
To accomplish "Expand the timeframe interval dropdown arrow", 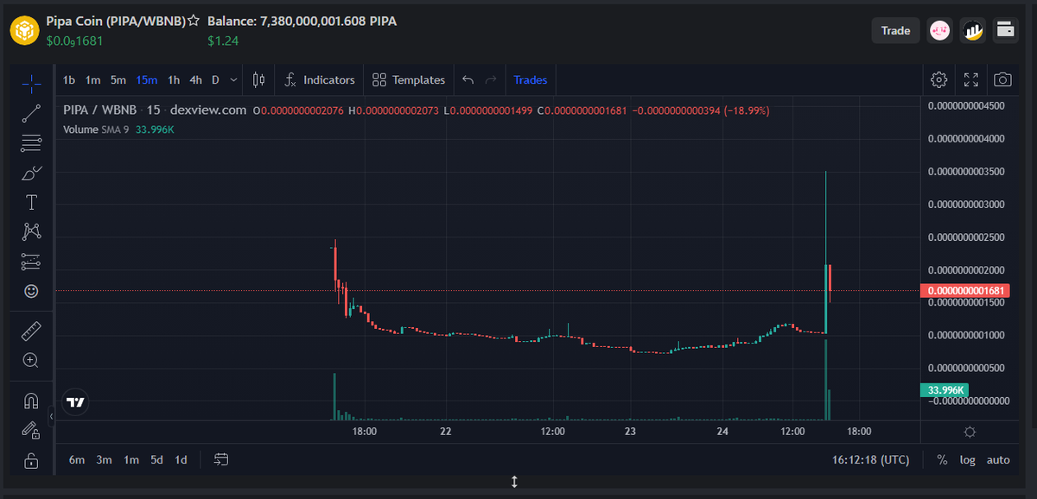I will click(x=233, y=80).
